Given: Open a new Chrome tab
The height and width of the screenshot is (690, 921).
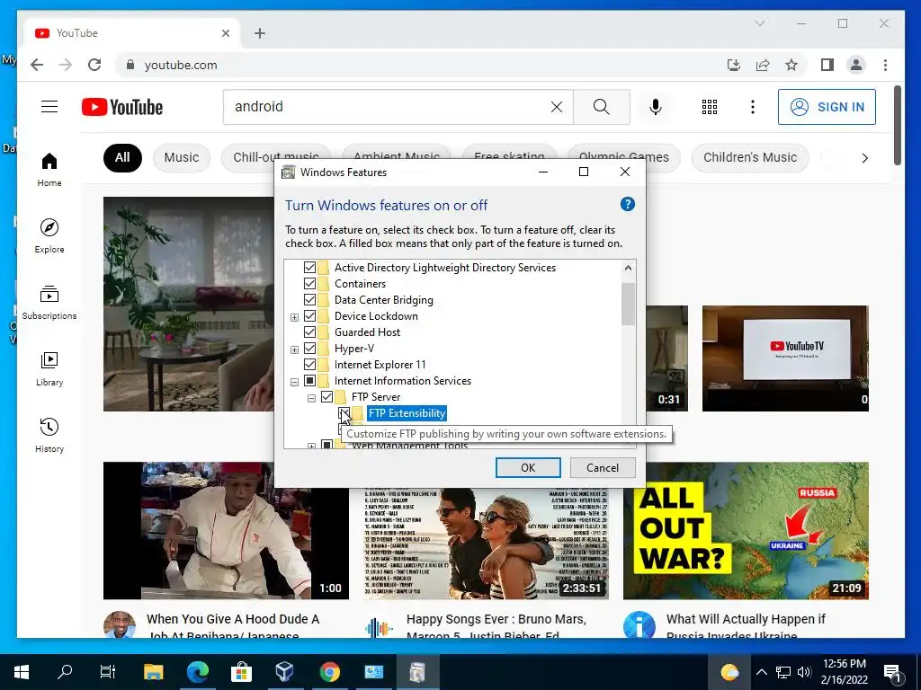Looking at the screenshot, I should 260,33.
